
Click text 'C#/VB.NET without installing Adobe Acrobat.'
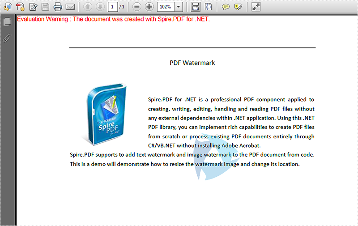205,145
